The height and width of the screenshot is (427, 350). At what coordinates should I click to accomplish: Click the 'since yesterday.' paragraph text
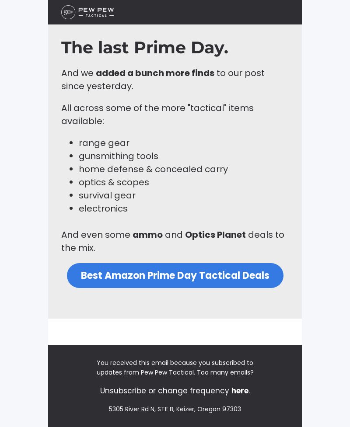[x=97, y=86]
